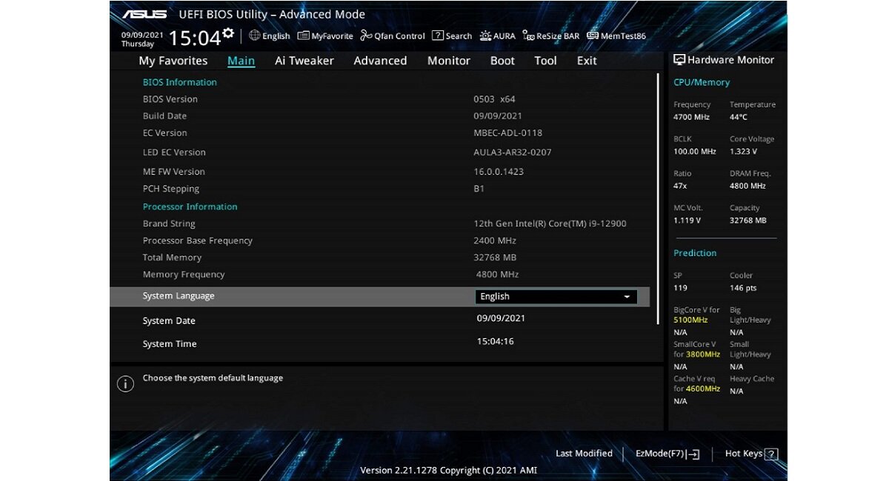Screen dimensions: 889x481
Task: Open MyFavorite shortcut manager
Action: (x=324, y=36)
